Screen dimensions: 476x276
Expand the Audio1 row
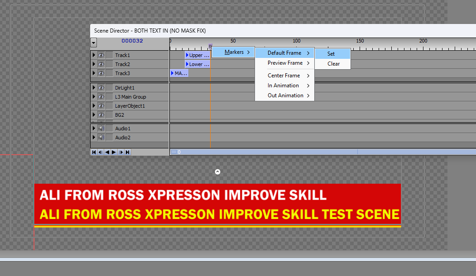point(94,128)
